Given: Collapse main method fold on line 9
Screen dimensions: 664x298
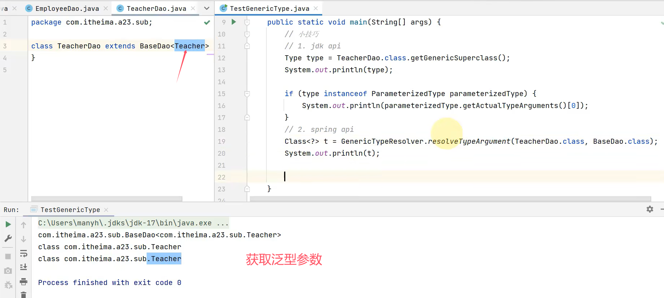Looking at the screenshot, I should tap(247, 22).
